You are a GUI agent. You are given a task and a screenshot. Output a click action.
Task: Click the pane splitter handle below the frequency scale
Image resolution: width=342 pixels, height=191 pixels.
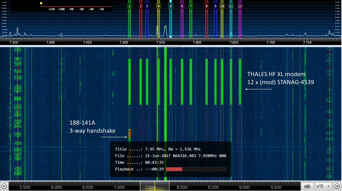(x=170, y=46)
